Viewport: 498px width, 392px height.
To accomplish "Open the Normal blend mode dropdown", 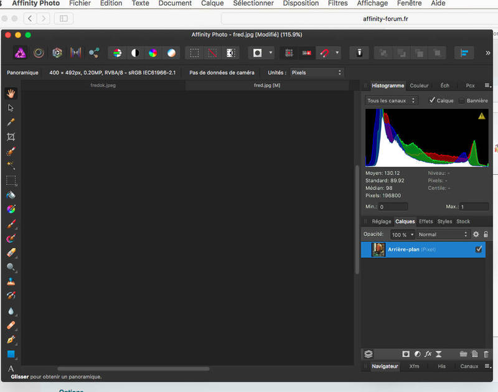I will coord(443,235).
